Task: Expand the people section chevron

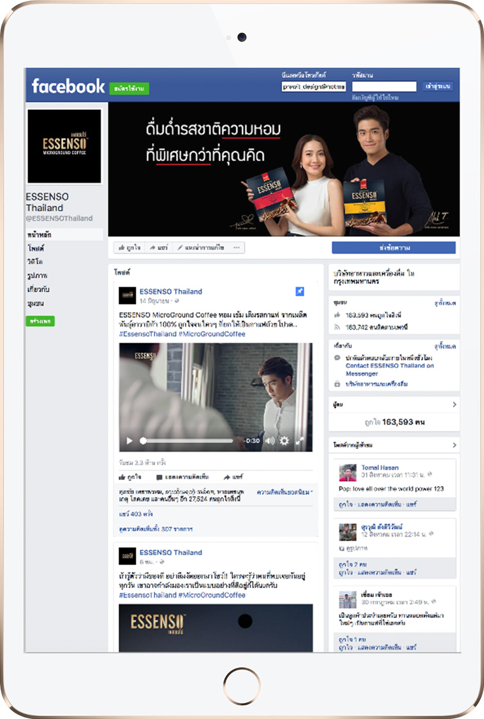Action: point(454,404)
